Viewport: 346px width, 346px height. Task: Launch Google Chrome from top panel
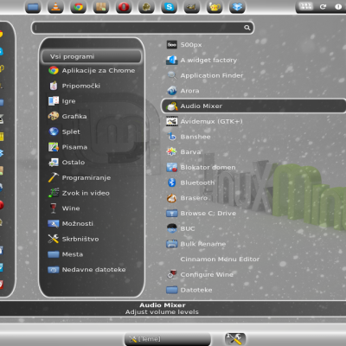coord(78,7)
